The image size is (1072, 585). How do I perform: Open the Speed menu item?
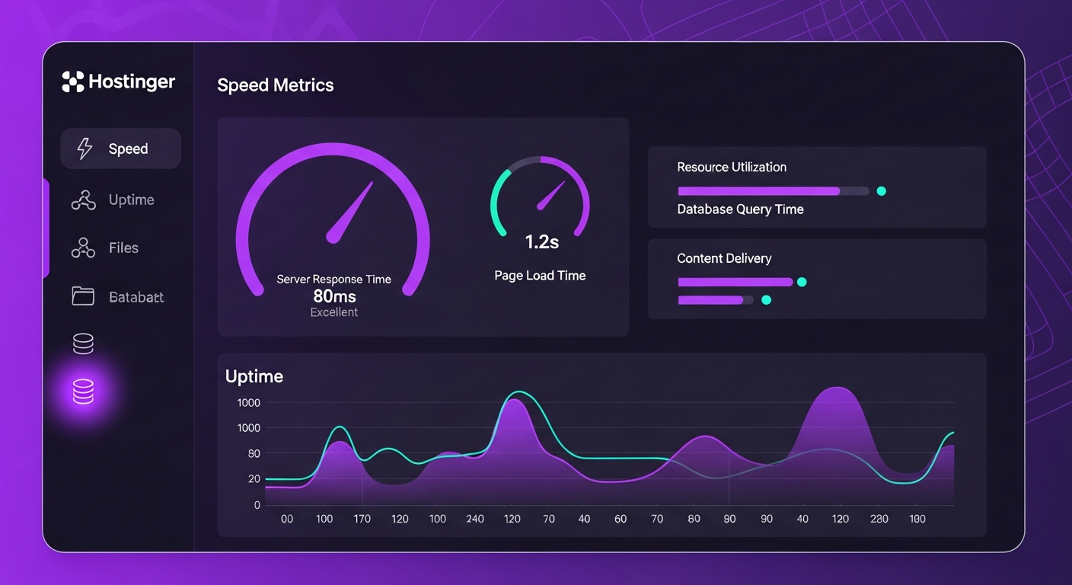tap(128, 149)
